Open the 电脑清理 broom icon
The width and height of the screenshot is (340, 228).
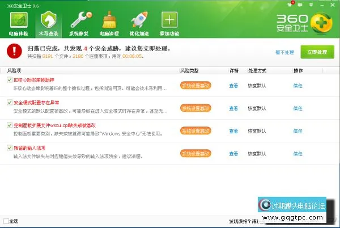pos(109,24)
